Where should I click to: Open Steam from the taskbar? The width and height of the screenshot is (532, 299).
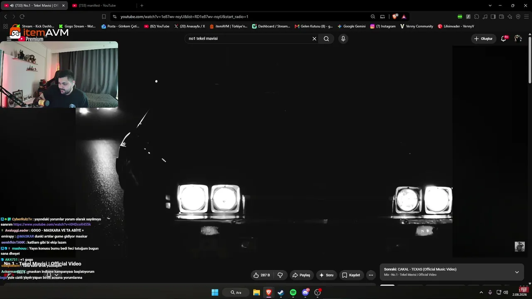pyautogui.click(x=281, y=292)
